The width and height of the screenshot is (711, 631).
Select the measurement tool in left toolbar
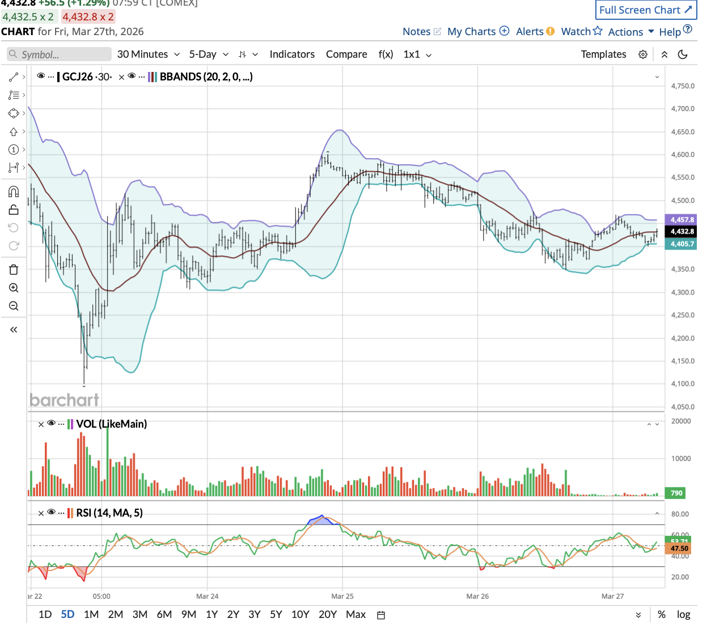(x=14, y=168)
